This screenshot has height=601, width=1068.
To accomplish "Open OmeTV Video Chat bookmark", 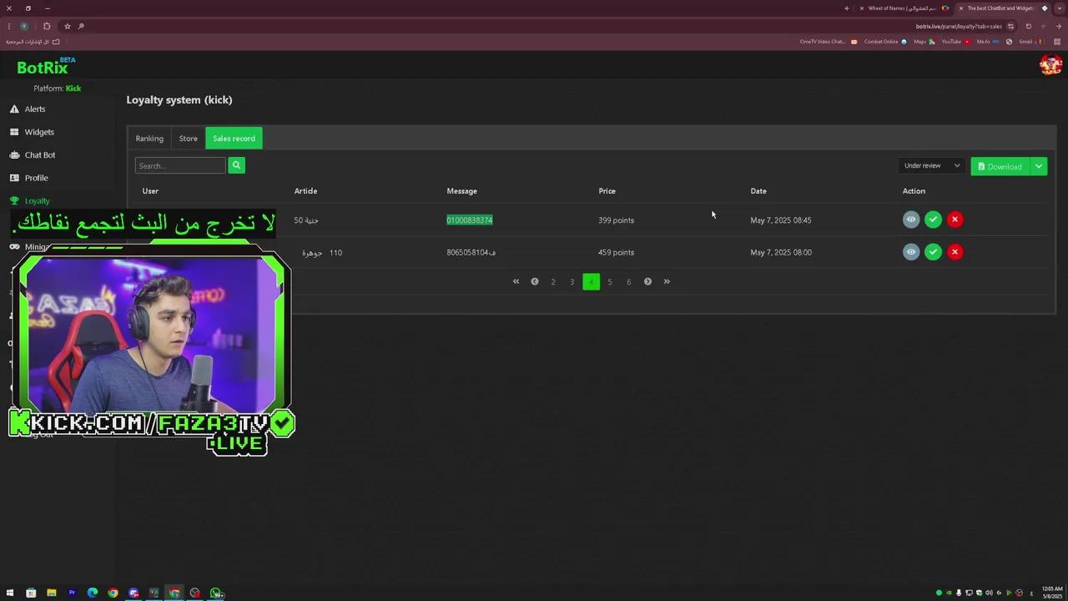I will 829,42.
